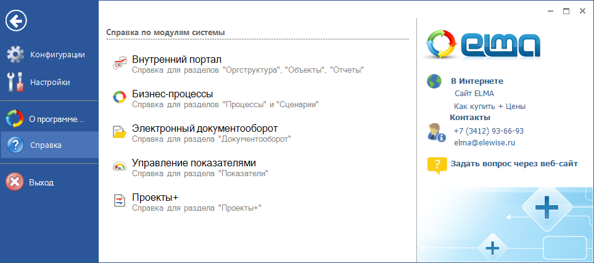The width and height of the screenshot is (594, 263).
Task: Click the Конфигурации gears icon
Action: pos(15,55)
